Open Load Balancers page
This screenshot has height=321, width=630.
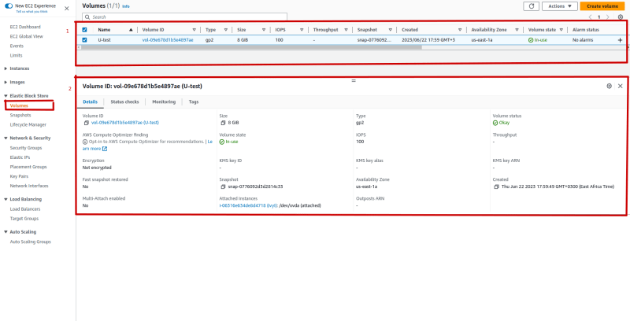[25, 209]
